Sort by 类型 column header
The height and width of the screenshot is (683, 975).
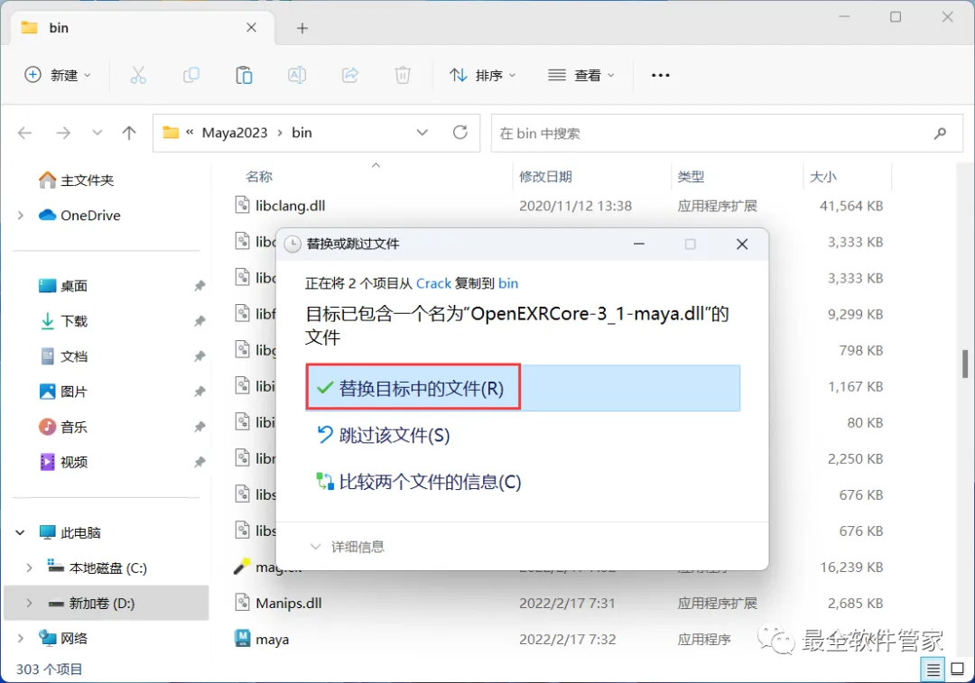coord(691,177)
